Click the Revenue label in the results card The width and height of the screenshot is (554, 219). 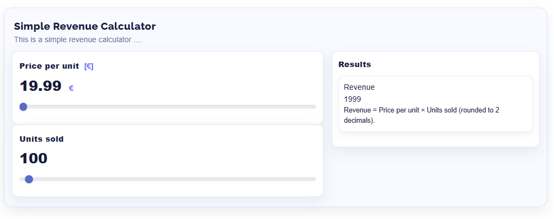(359, 87)
